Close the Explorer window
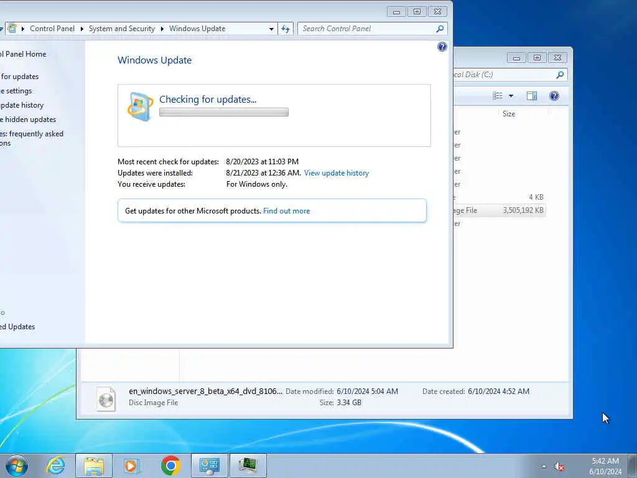The image size is (637, 478). click(x=557, y=58)
